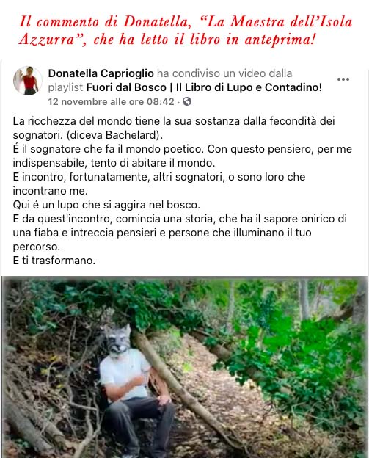This screenshot has width=369, height=458.
Task: Click the word 'playlist' in the post header
Action: pyautogui.click(x=66, y=87)
